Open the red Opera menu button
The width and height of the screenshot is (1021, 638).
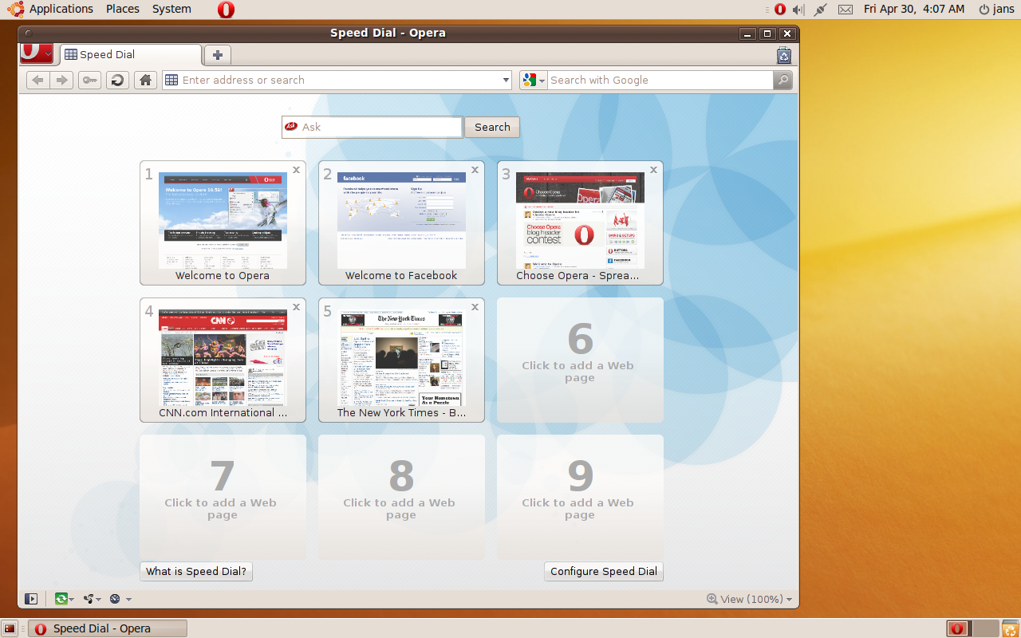(37, 53)
